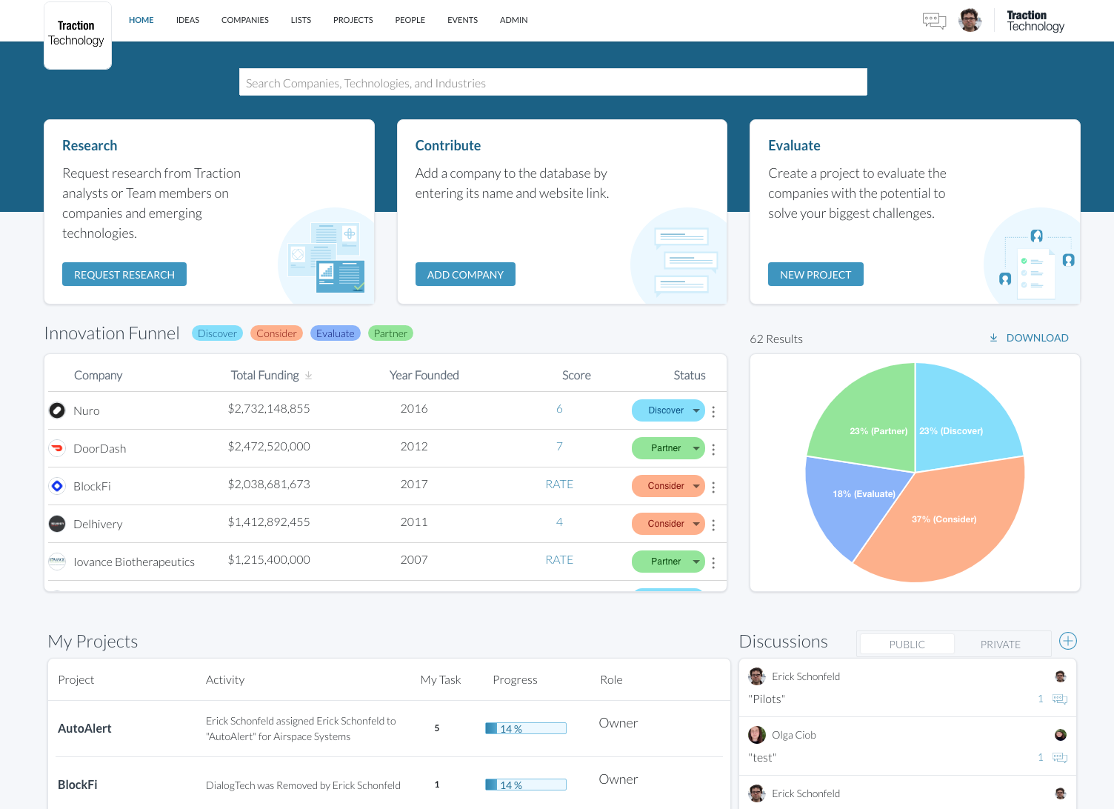Click RATE score link for Iovance Biotherapeutics

click(x=559, y=560)
